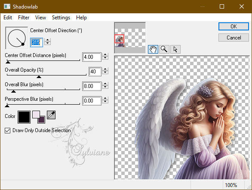Viewport: 252px width, 190px height.
Task: Click the Overall Opacity slider handle
Action: [39, 77]
